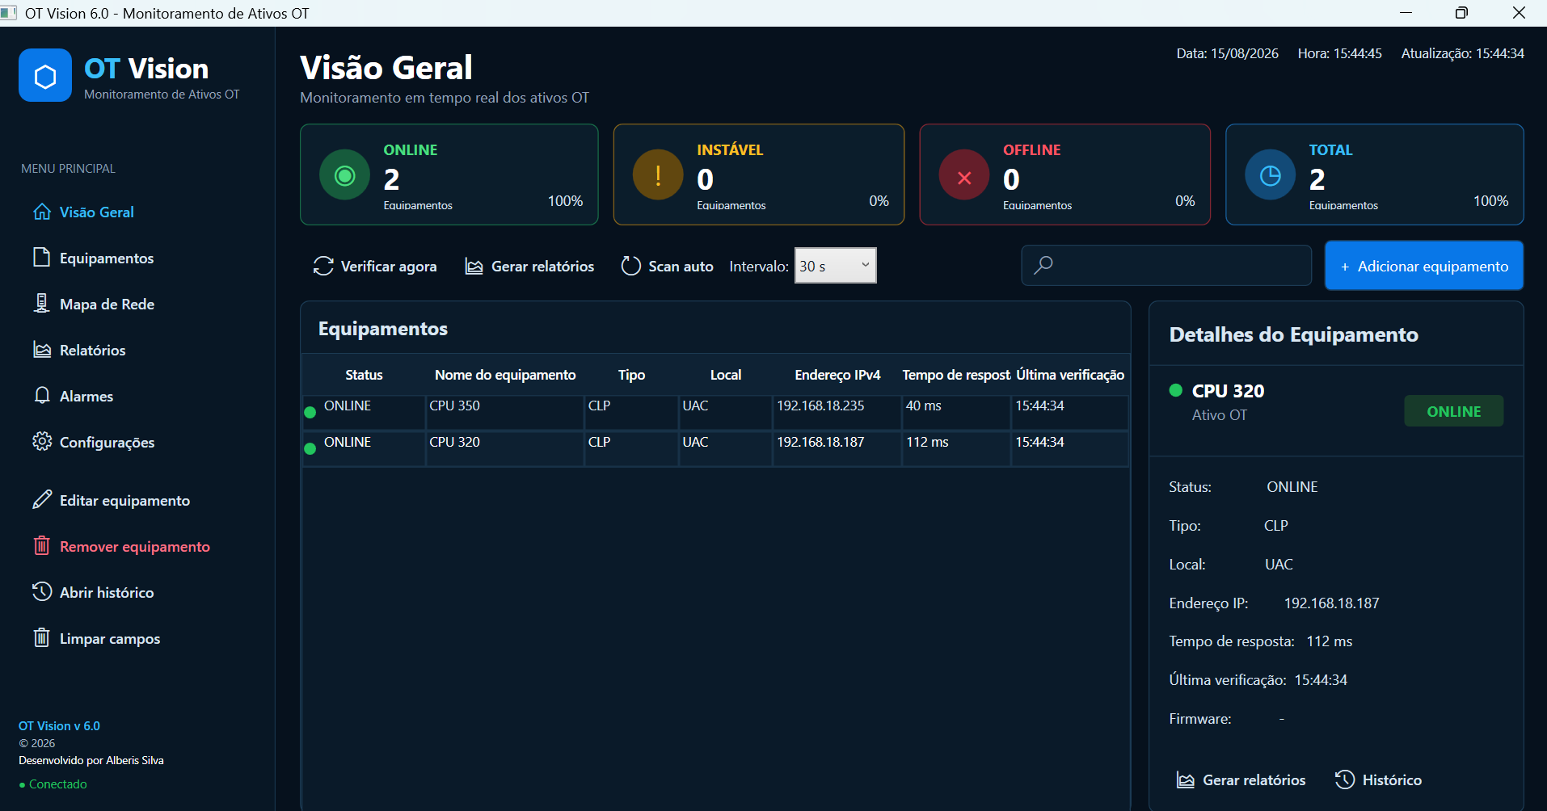1547x811 pixels.
Task: Click Verificar agora text
Action: (389, 267)
